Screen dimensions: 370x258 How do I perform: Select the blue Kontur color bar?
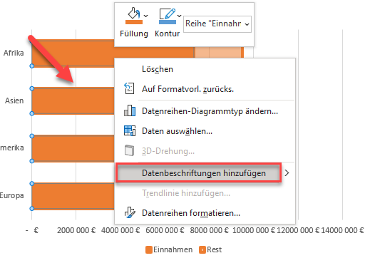coord(168,22)
